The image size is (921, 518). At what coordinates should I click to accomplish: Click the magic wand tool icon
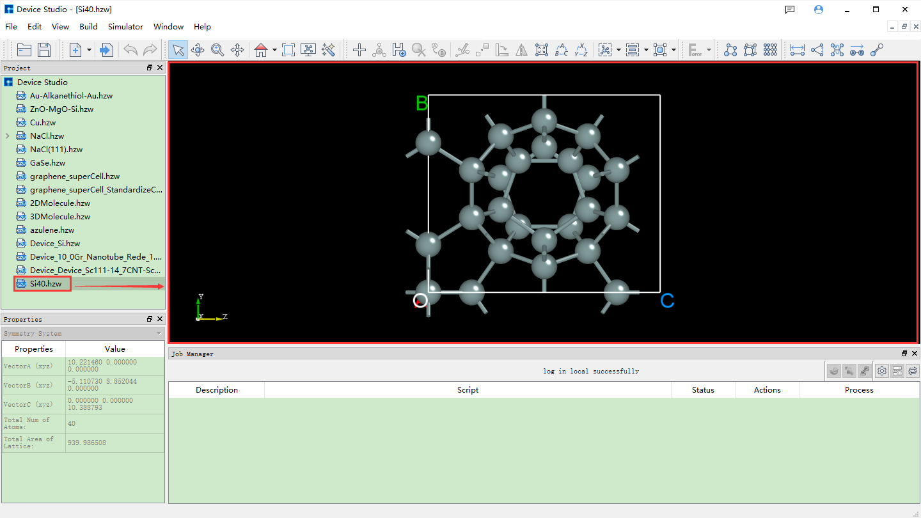click(329, 50)
